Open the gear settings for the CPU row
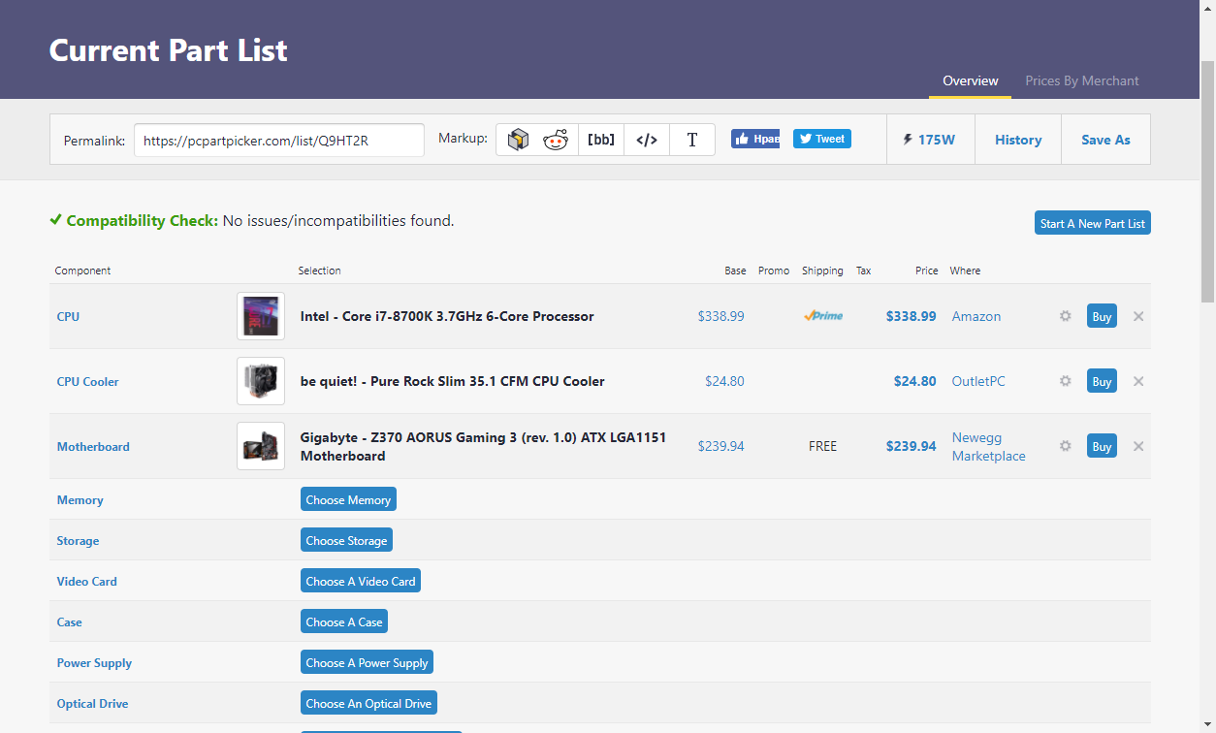The height and width of the screenshot is (733, 1216). 1066,316
